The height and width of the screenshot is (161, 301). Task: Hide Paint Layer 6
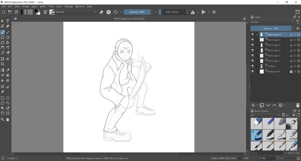coord(252,34)
